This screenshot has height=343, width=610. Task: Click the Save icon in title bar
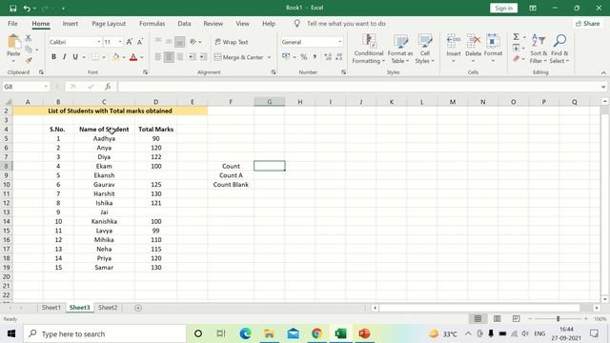(x=12, y=9)
